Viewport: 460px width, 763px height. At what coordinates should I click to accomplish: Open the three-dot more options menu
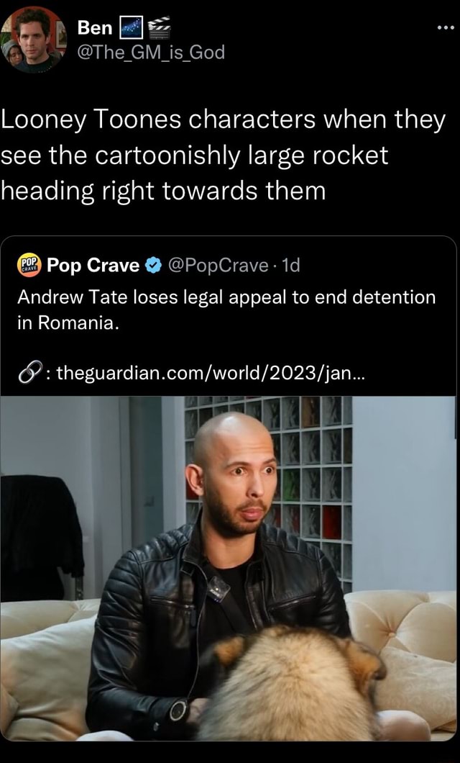tap(446, 28)
